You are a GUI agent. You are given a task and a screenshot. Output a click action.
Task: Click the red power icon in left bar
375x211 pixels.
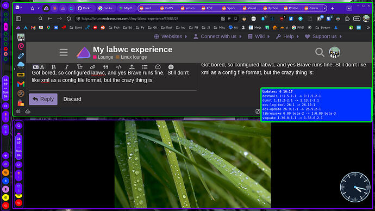(6, 206)
